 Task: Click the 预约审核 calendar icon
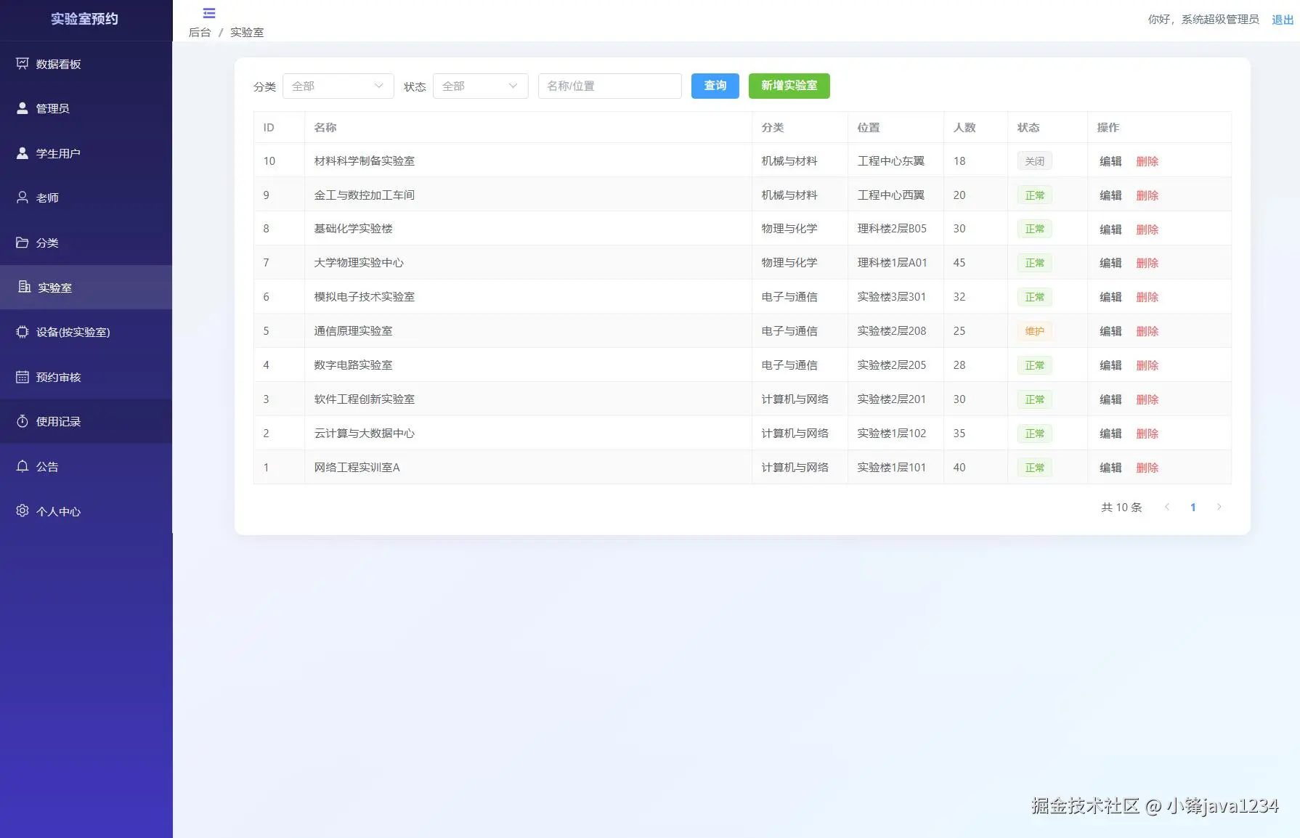(x=23, y=377)
